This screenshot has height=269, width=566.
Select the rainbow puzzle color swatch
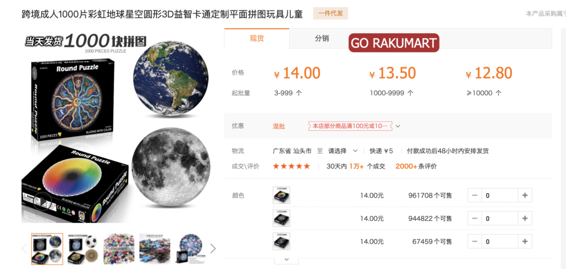(281, 195)
